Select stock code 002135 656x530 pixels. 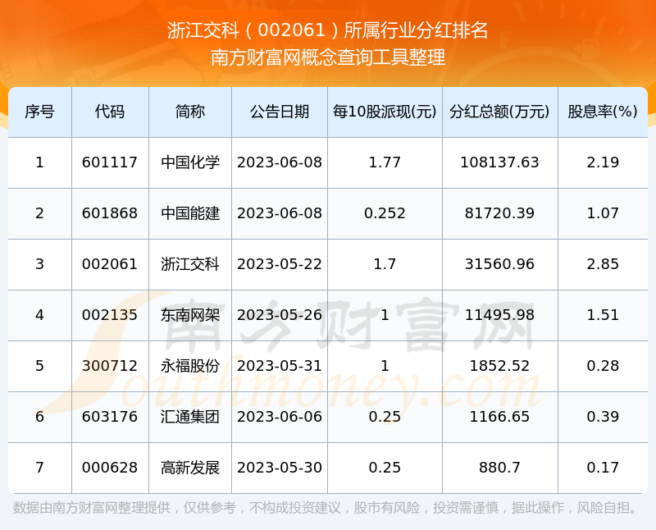(110, 315)
